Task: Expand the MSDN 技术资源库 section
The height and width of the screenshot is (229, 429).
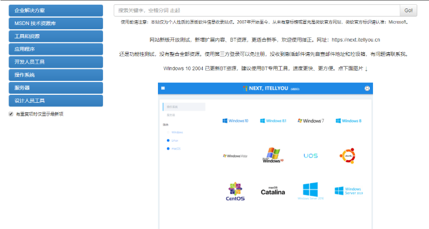Action: click(x=55, y=23)
